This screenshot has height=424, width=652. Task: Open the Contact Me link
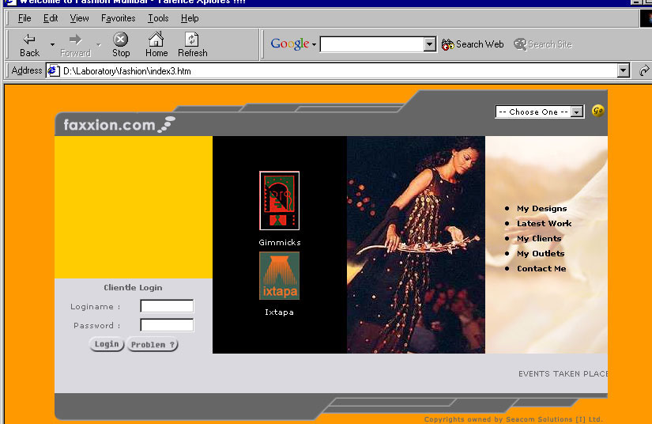tap(541, 268)
